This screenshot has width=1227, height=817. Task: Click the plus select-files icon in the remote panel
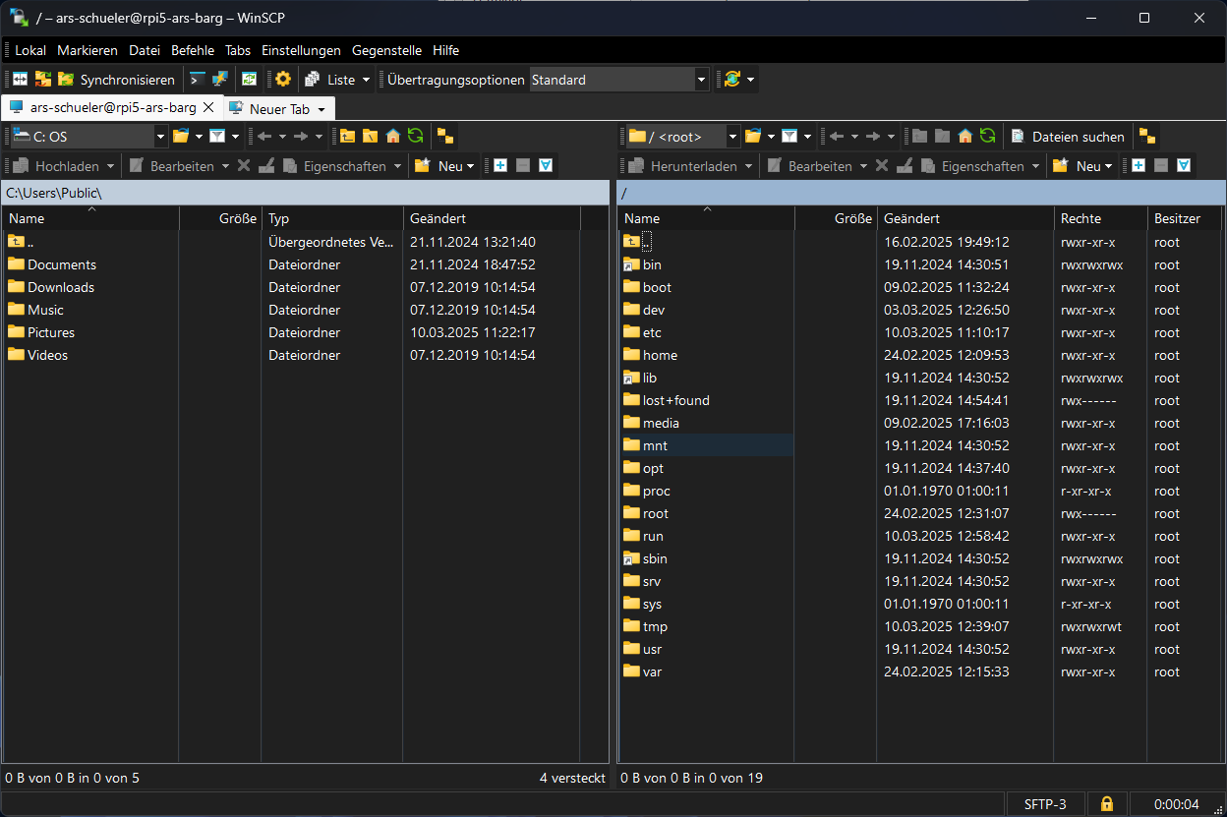point(1139,166)
